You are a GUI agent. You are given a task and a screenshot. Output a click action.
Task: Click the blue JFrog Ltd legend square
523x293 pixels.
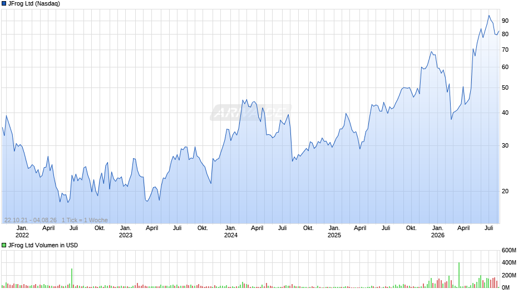click(4, 4)
